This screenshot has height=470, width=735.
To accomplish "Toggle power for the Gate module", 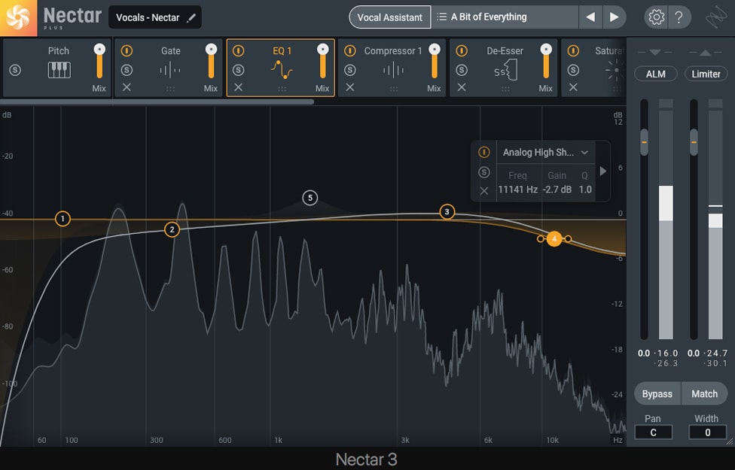I will 127,50.
